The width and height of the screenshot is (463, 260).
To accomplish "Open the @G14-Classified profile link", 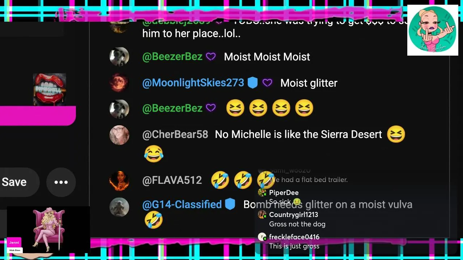I will (182, 204).
